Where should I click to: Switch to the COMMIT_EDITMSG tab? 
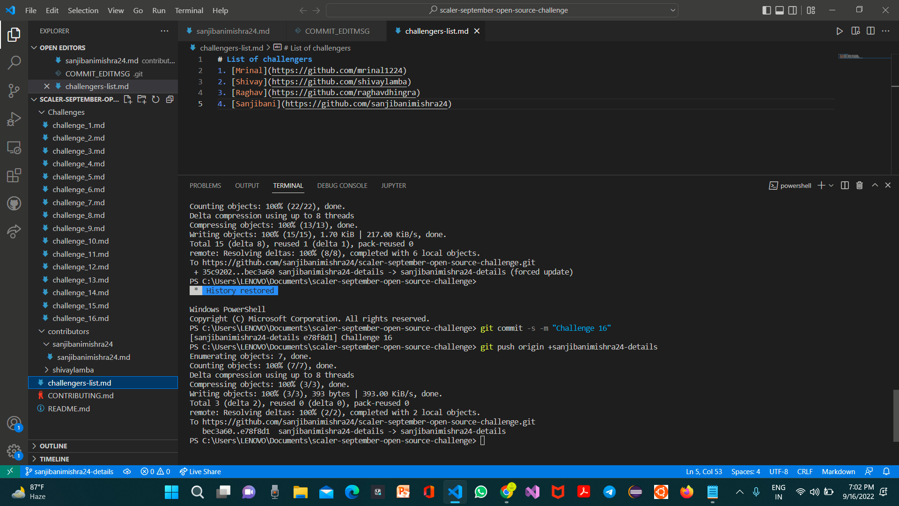(x=336, y=31)
